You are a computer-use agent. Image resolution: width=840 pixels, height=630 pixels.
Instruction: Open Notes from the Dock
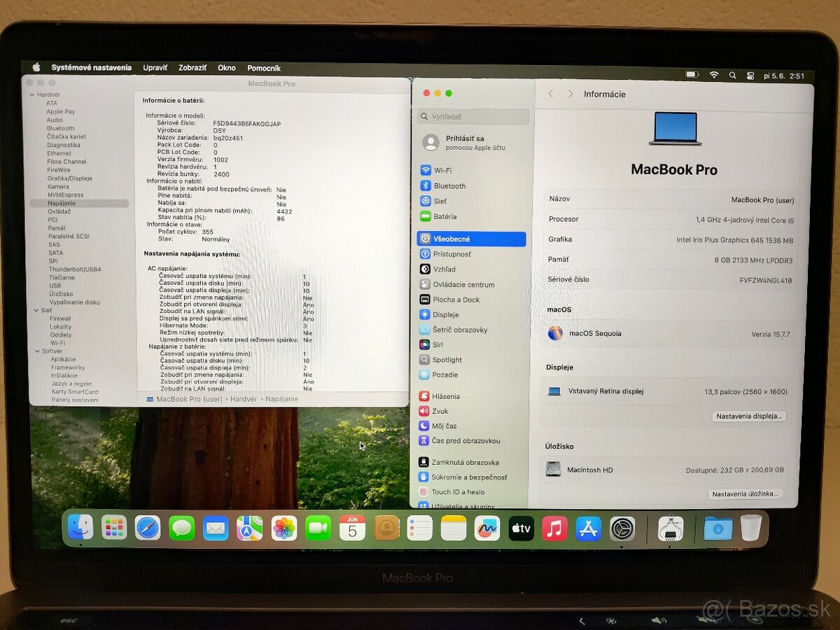click(454, 528)
